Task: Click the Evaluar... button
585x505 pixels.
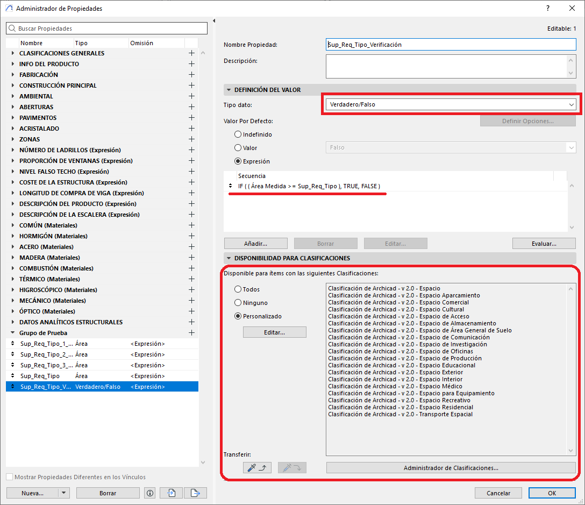Action: pyautogui.click(x=544, y=244)
